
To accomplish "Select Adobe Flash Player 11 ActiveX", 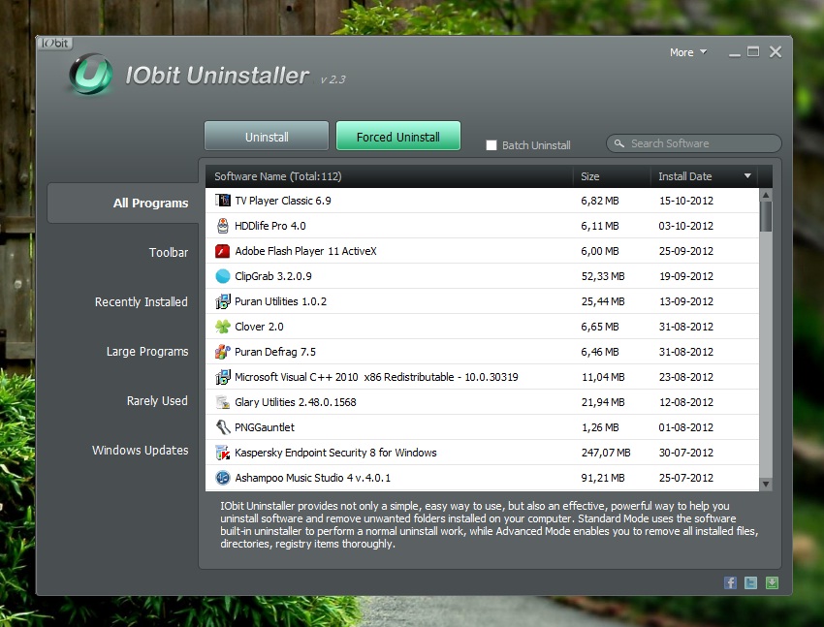I will click(482, 250).
